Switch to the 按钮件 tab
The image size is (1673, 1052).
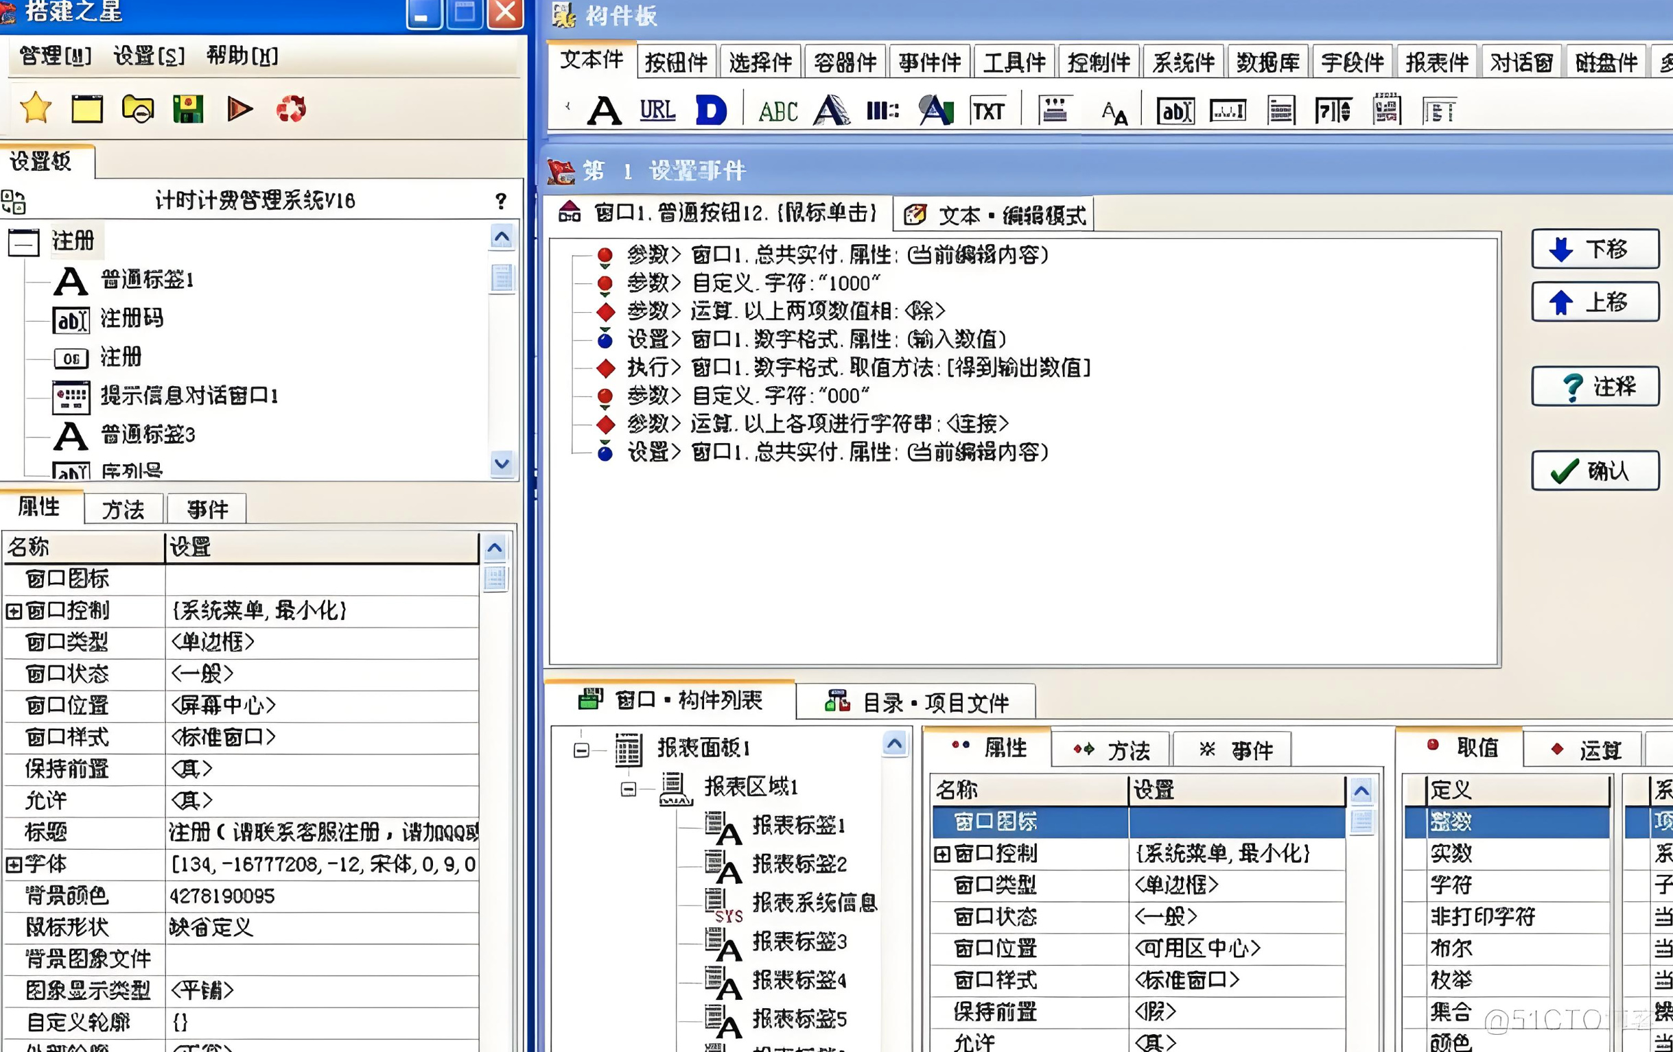pos(676,62)
